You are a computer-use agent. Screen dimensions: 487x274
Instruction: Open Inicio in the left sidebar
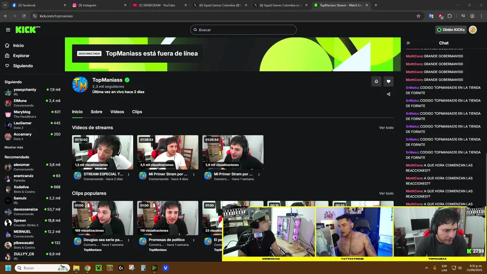click(x=18, y=46)
